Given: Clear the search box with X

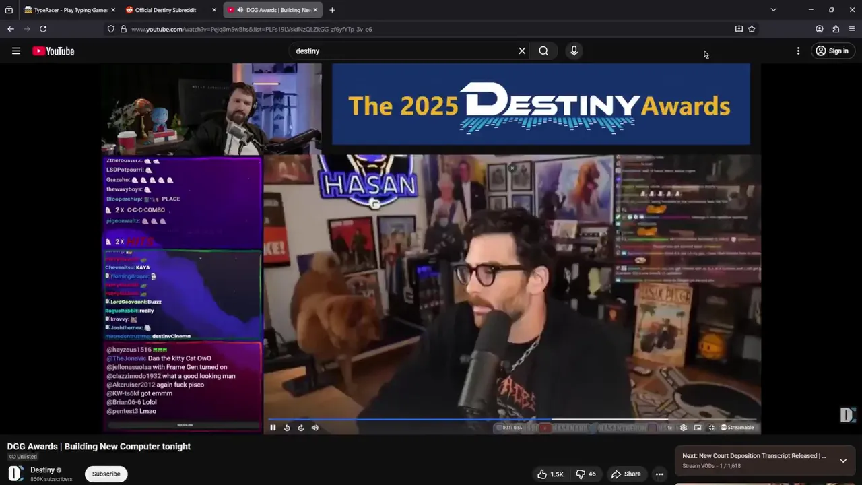Looking at the screenshot, I should (x=522, y=51).
